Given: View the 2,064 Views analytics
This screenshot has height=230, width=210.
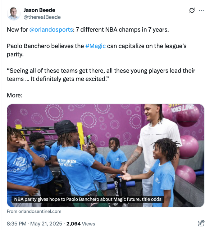Looking at the screenshot, I should [x=81, y=224].
